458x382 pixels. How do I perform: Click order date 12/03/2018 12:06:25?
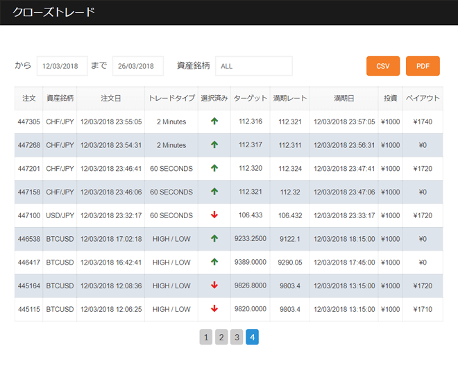[111, 309]
